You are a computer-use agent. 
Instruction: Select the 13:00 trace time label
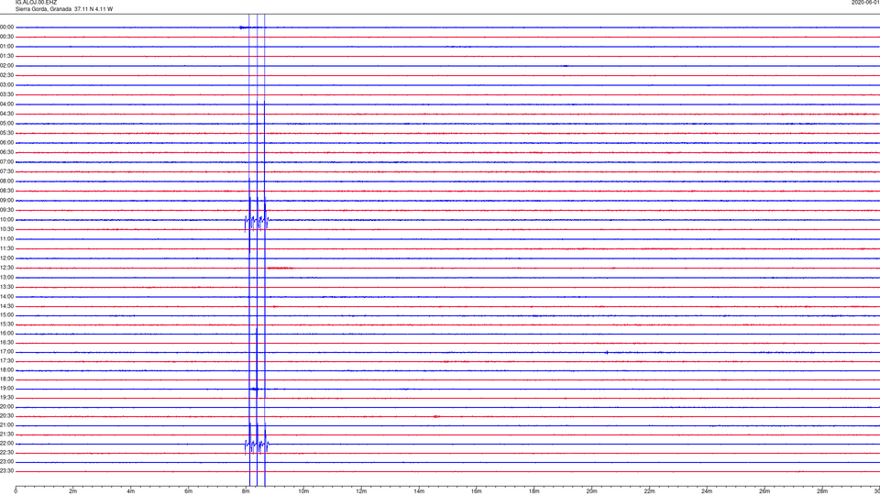pos(6,277)
